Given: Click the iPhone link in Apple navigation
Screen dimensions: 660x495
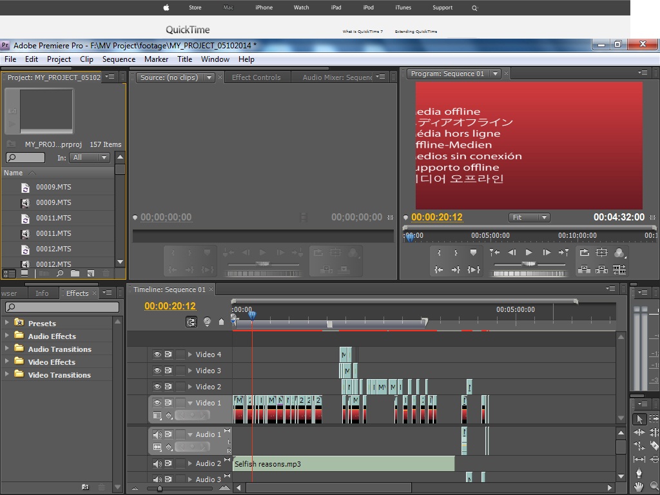Looking at the screenshot, I should click(264, 8).
